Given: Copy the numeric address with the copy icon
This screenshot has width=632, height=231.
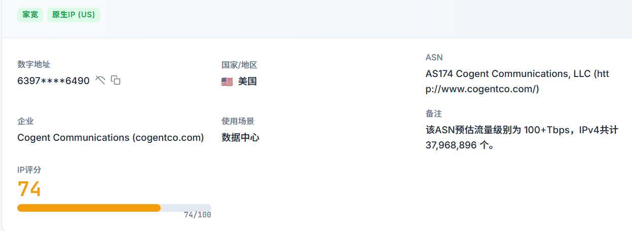Looking at the screenshot, I should 116,80.
